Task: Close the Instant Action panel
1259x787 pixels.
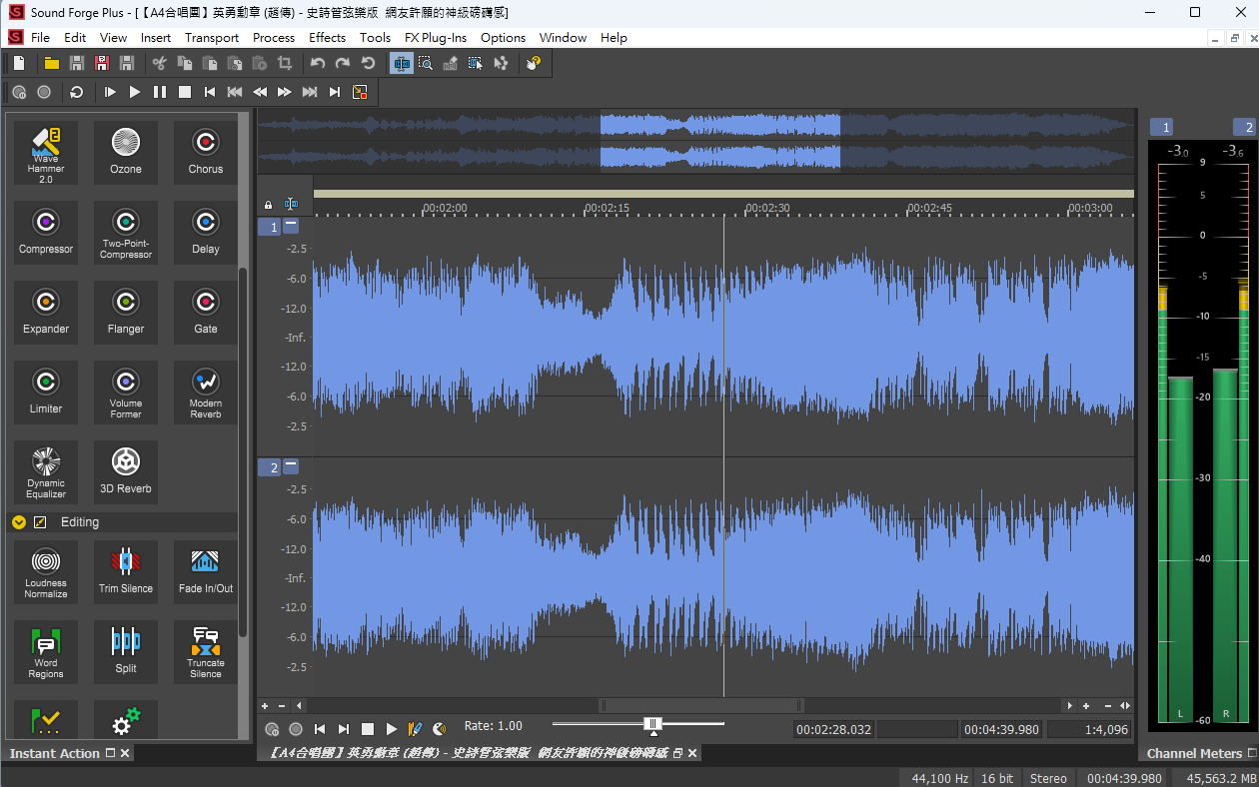Action: click(x=125, y=753)
